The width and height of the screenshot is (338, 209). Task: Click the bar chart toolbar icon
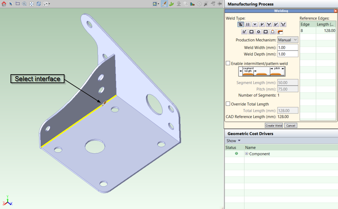coord(192,4)
